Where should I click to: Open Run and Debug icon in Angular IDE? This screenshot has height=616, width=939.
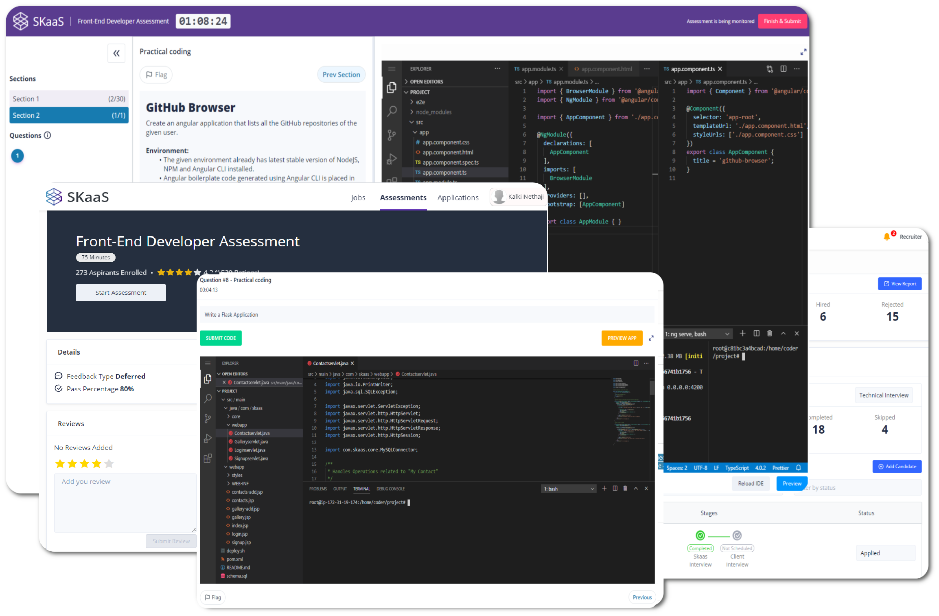click(x=392, y=159)
